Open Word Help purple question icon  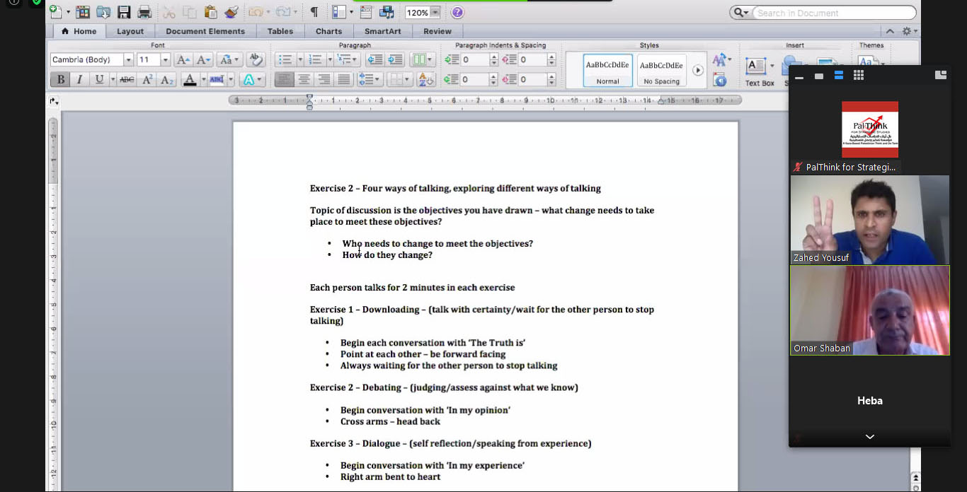coord(457,12)
